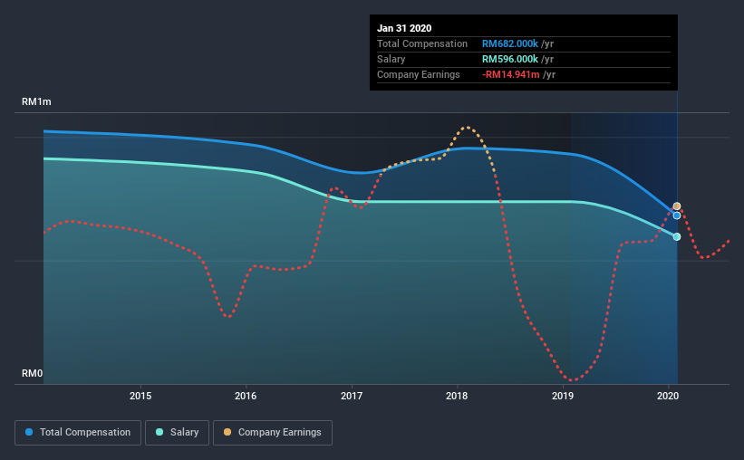The width and height of the screenshot is (744, 460).
Task: Click the RM0 y-axis label
Action: pyautogui.click(x=33, y=373)
